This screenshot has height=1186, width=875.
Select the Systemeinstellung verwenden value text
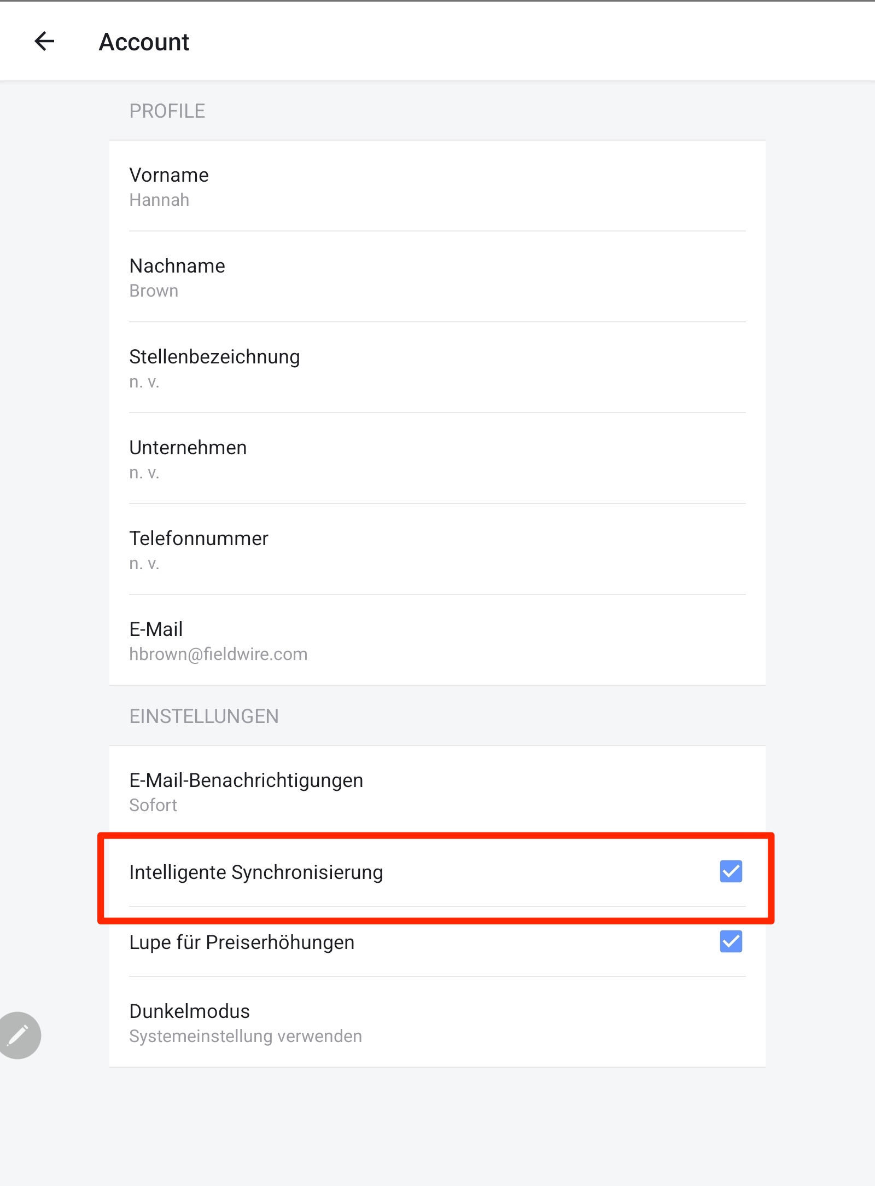tap(246, 1036)
